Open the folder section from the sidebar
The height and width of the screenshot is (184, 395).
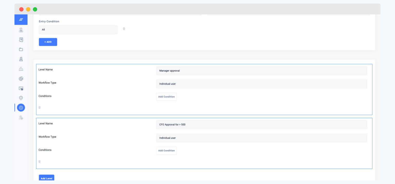[x=21, y=49]
